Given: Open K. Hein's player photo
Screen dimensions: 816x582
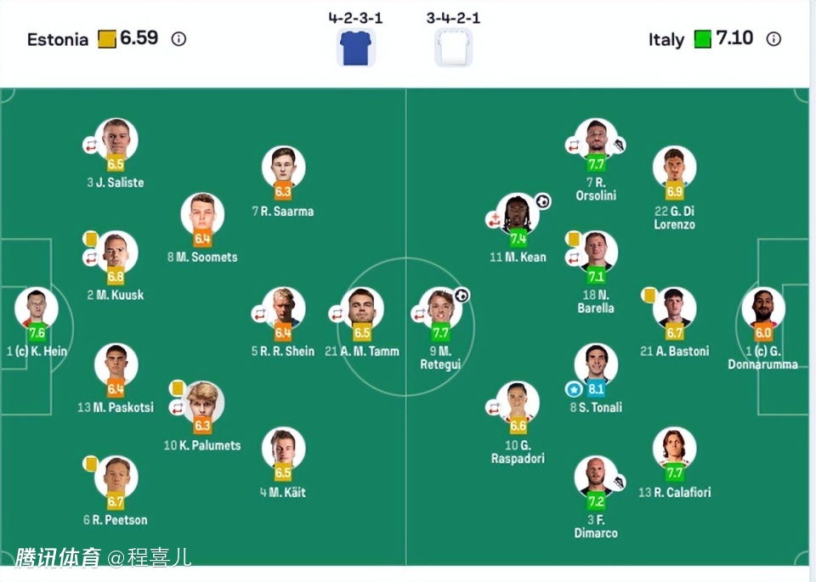Looking at the screenshot, I should (37, 307).
